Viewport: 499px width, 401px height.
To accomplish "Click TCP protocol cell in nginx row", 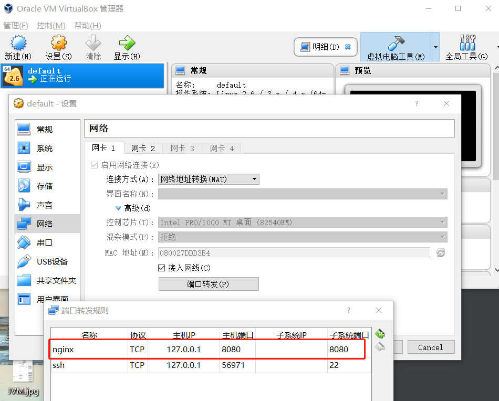I will coord(138,349).
